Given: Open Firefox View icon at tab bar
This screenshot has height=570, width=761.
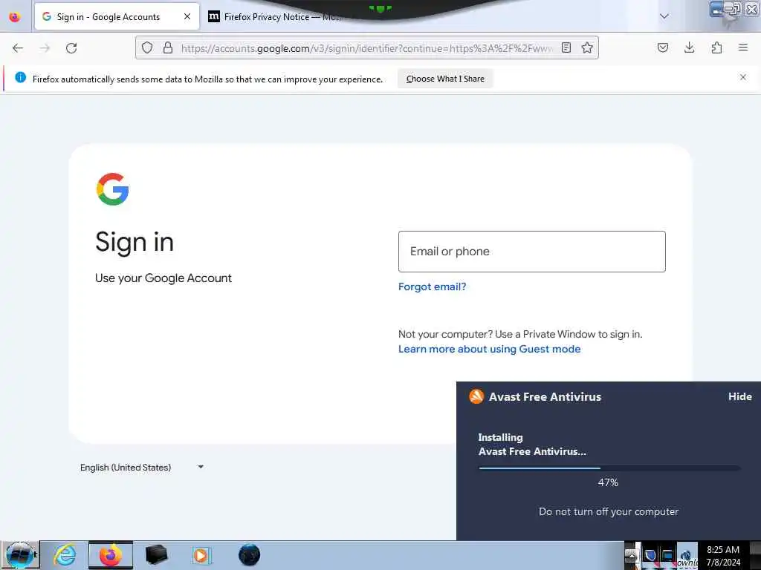Looking at the screenshot, I should (15, 17).
